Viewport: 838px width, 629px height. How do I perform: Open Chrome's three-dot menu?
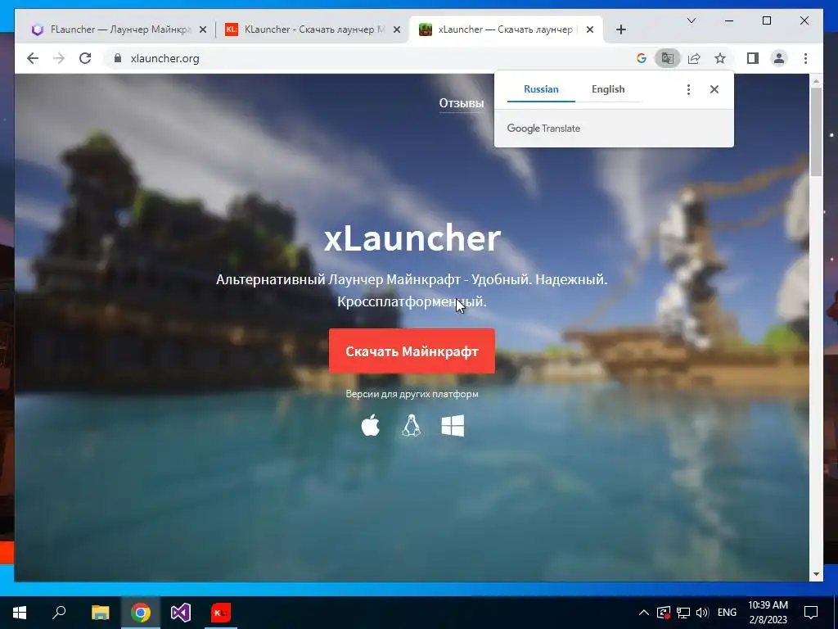pyautogui.click(x=805, y=58)
